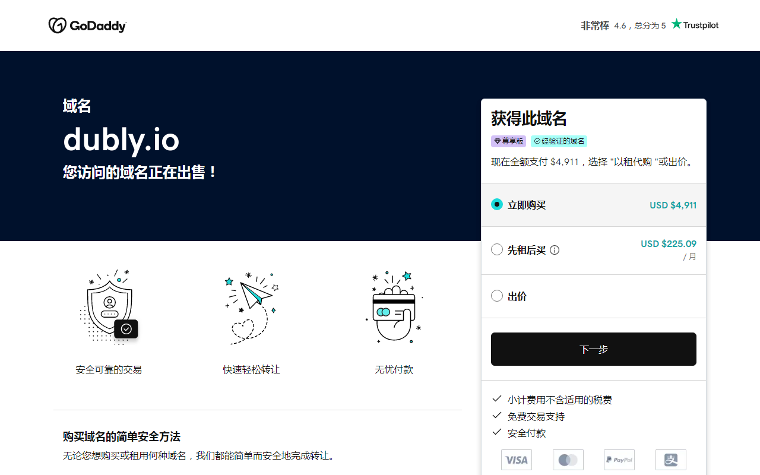The height and width of the screenshot is (475, 760).
Task: Select the 出价 radio button
Action: [x=497, y=295]
